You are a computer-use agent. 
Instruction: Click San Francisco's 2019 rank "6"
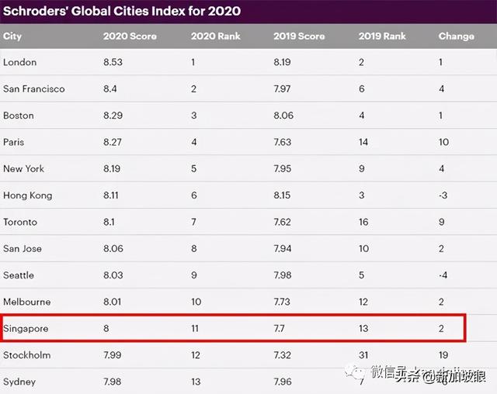coord(362,89)
